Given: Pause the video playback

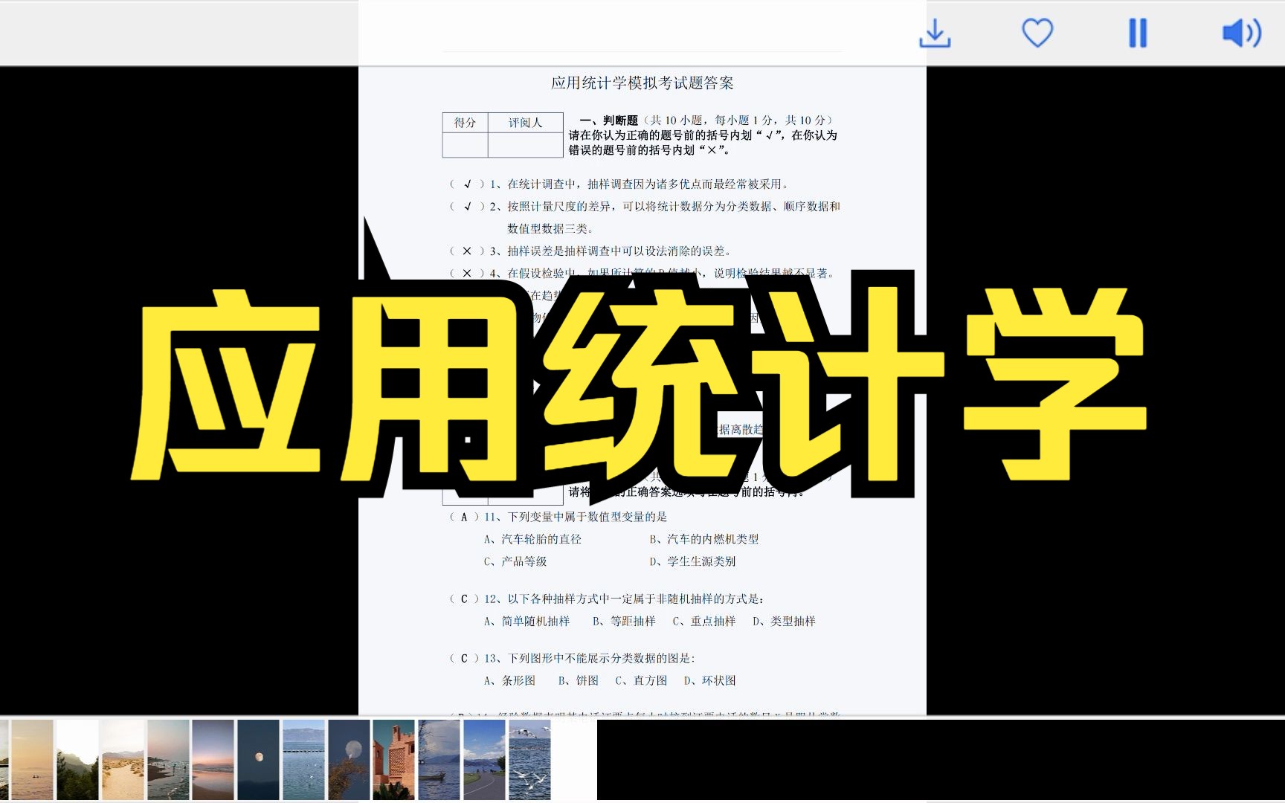Looking at the screenshot, I should pos(1137,33).
